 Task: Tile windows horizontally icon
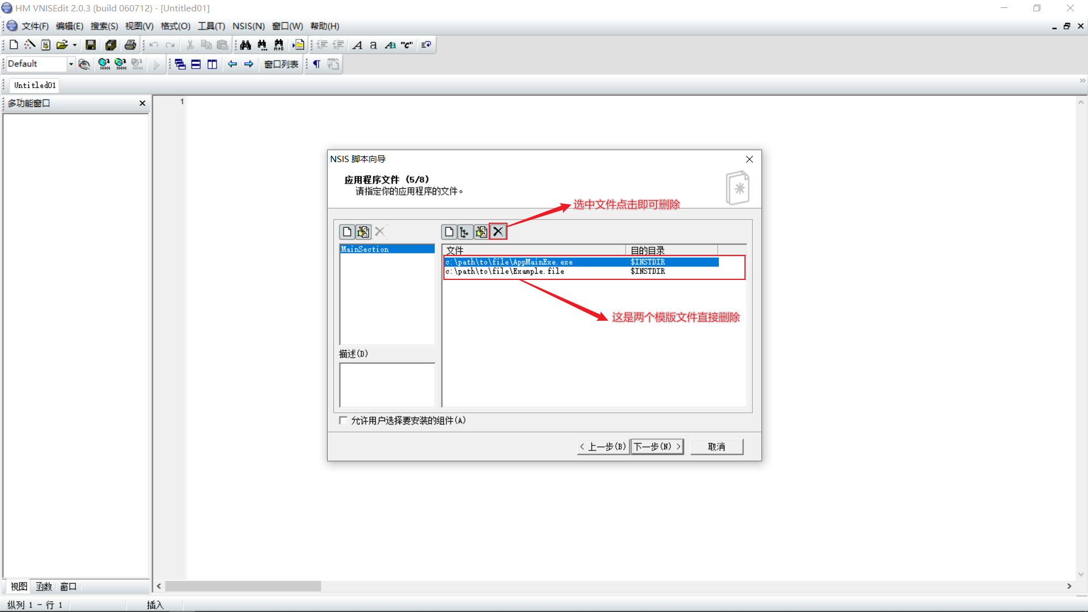coord(196,64)
